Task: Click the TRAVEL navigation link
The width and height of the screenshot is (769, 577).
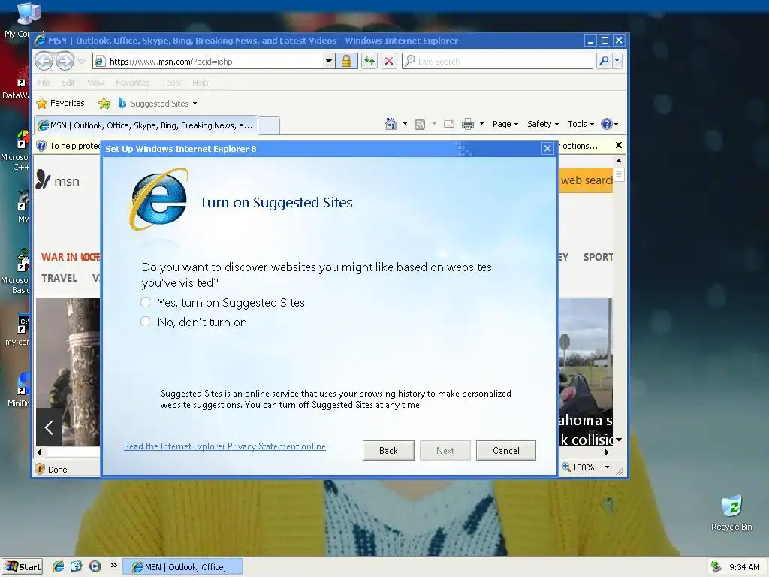Action: [59, 278]
